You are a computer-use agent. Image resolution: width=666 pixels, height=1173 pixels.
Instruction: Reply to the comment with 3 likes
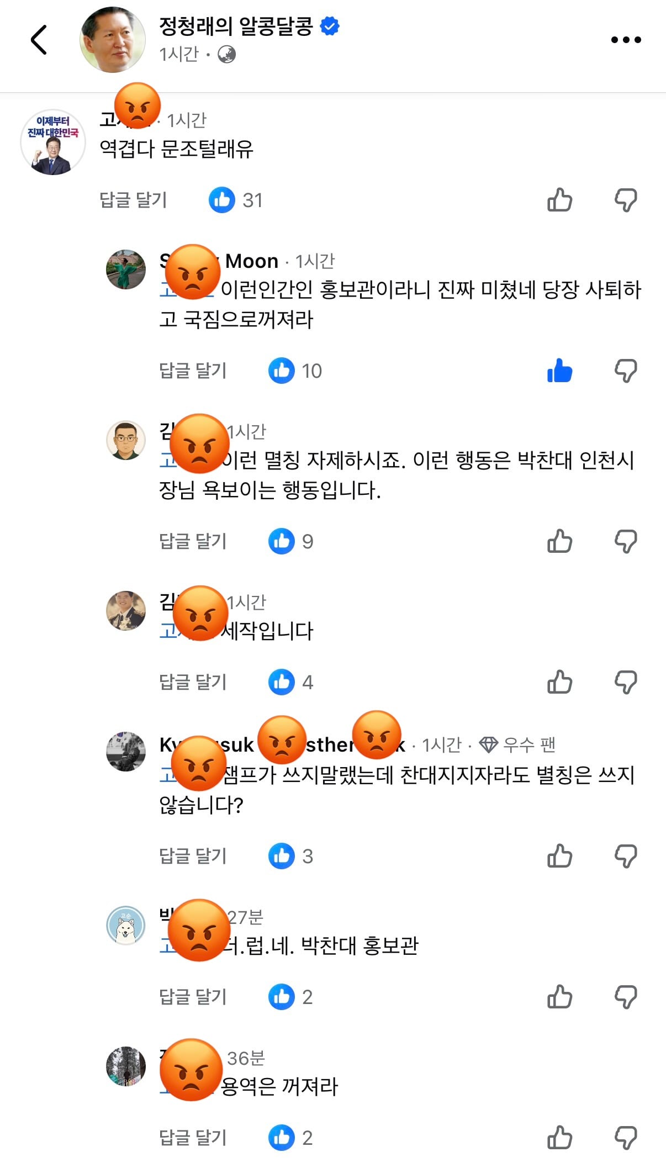click(193, 856)
